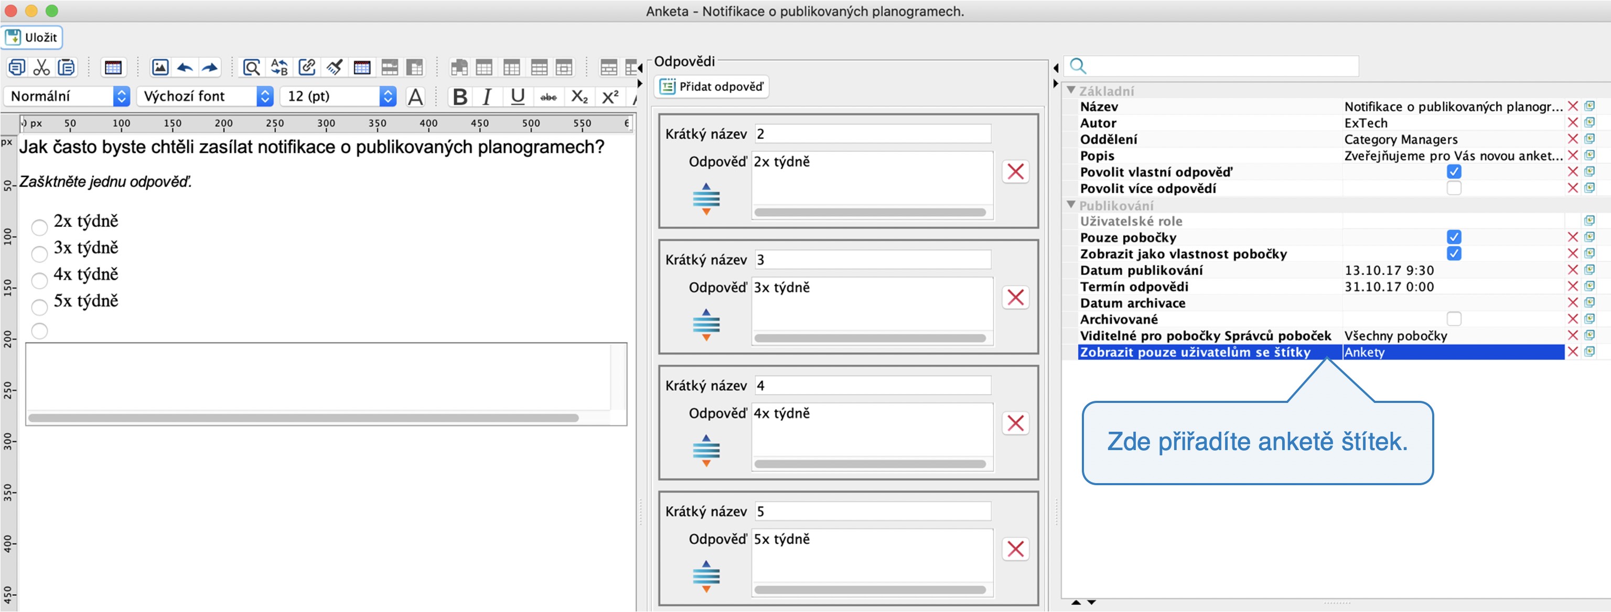Click the scissors Cut icon
Image resolution: width=1611 pixels, height=612 pixels.
pos(41,67)
